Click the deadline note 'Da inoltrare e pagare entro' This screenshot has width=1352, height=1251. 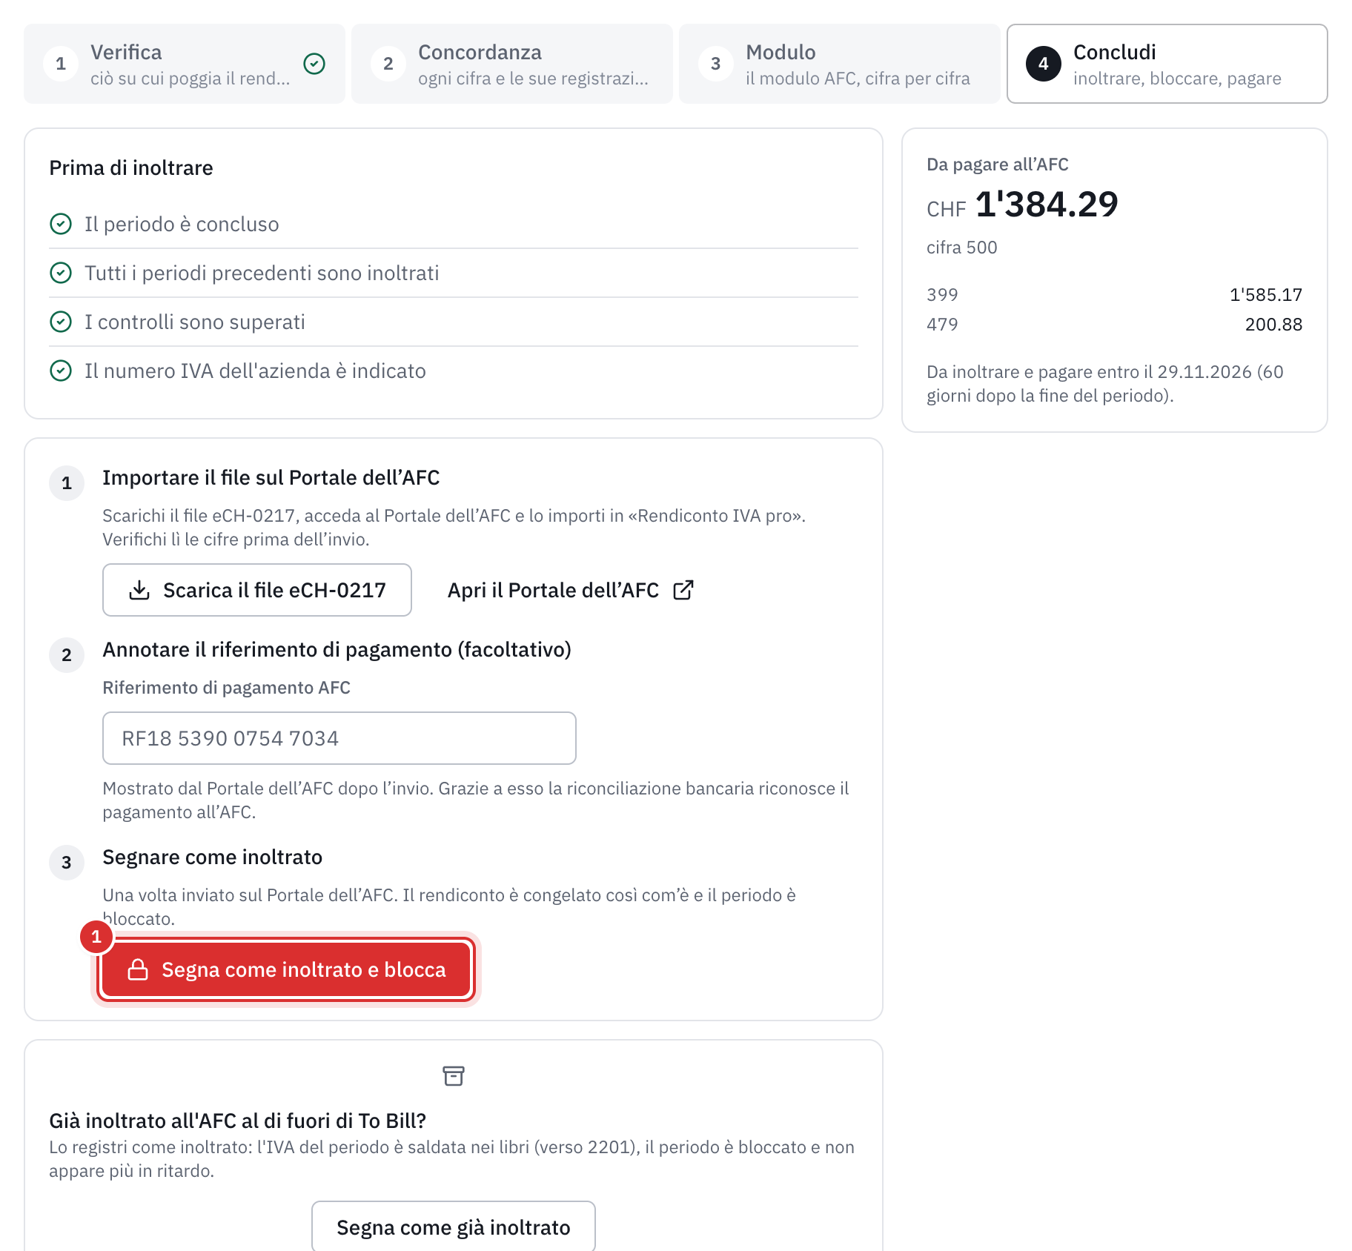(1105, 384)
